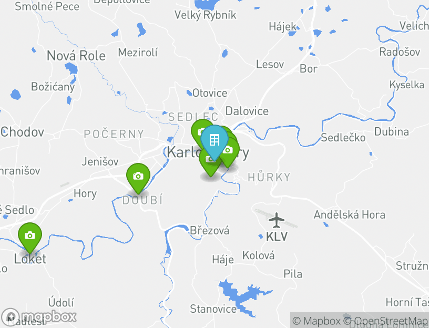Screen dimensions: 429x328
Task: Click the Jenišov village label
Action: coord(100,162)
